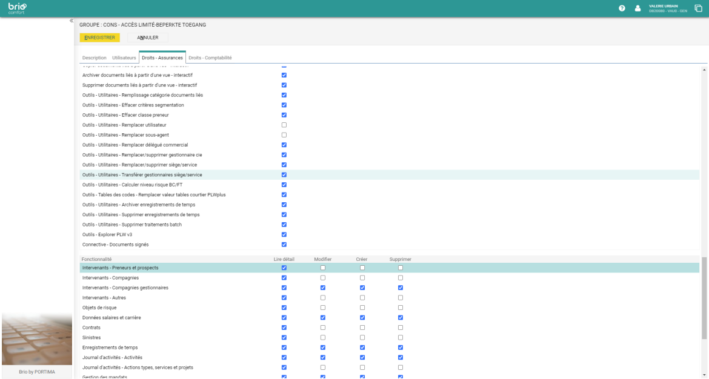Click the Lire détail column header

284,259
